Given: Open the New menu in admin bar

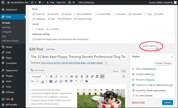Looking at the screenshot, I should [x=50, y=2].
